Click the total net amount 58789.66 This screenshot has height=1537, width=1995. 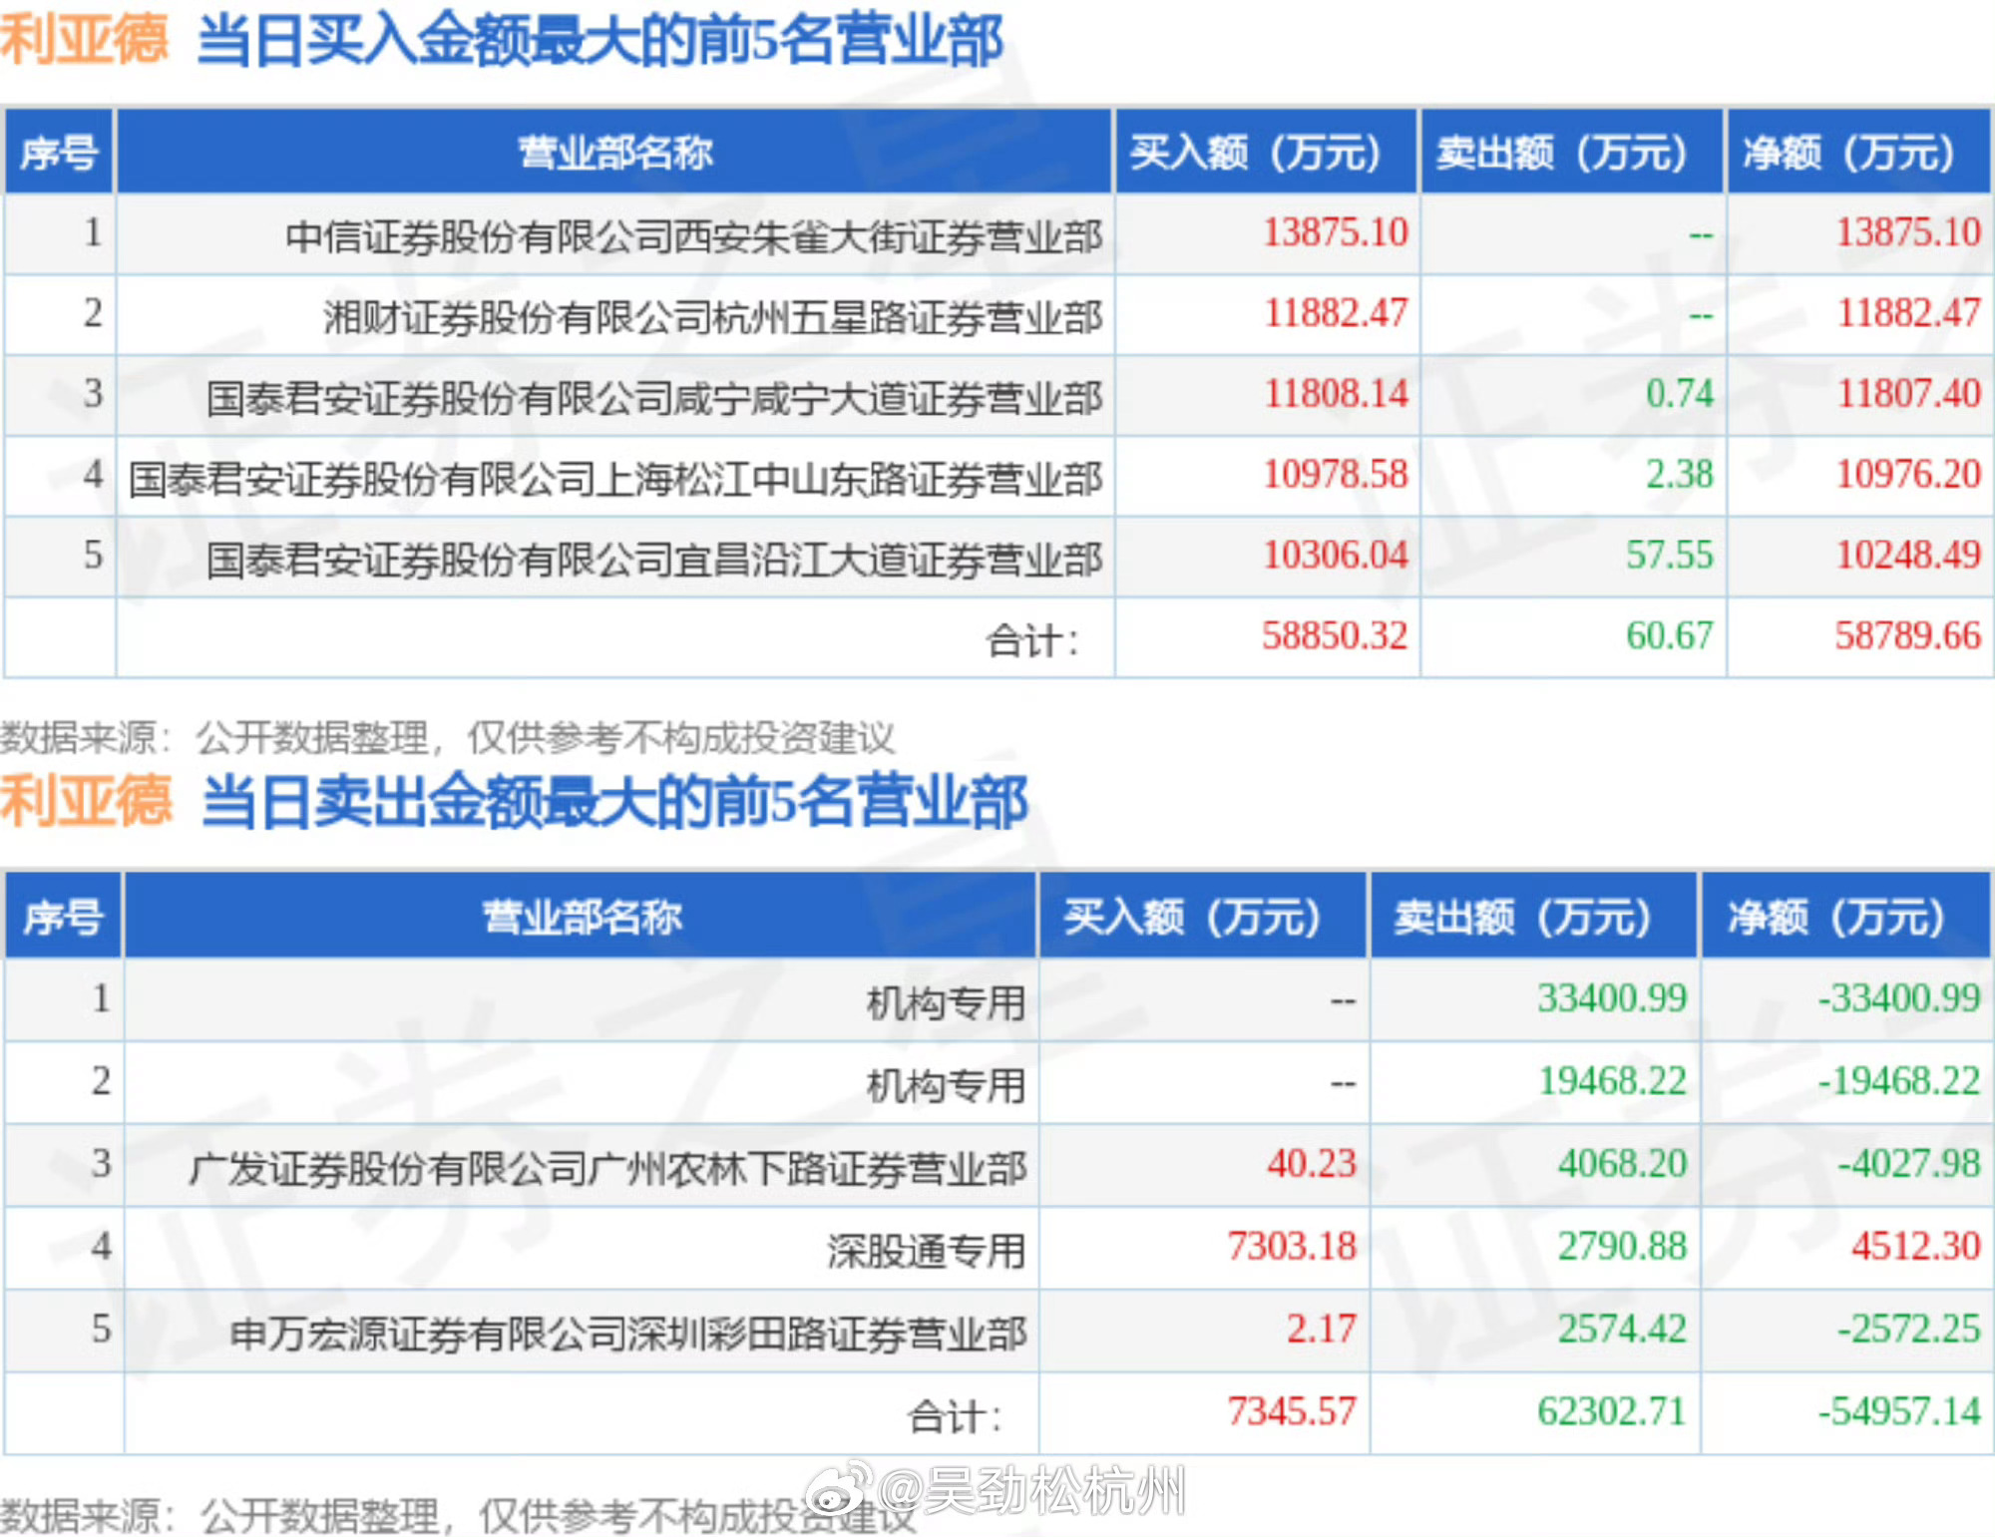(1907, 635)
